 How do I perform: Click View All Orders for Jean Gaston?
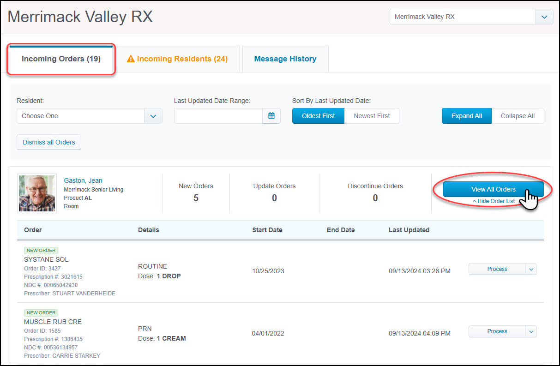(494, 189)
